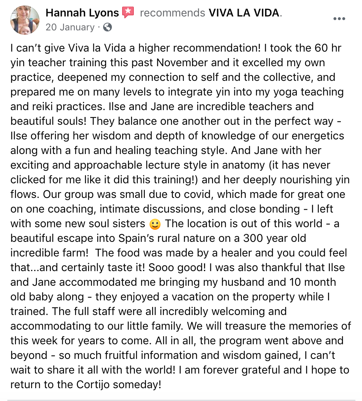Open Hannah Lyons' profile picture
Image resolution: width=362 pixels, height=401 pixels.
[x=25, y=20]
